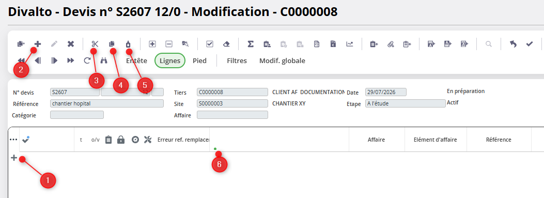Click the wrench tools column header icon

148,140
